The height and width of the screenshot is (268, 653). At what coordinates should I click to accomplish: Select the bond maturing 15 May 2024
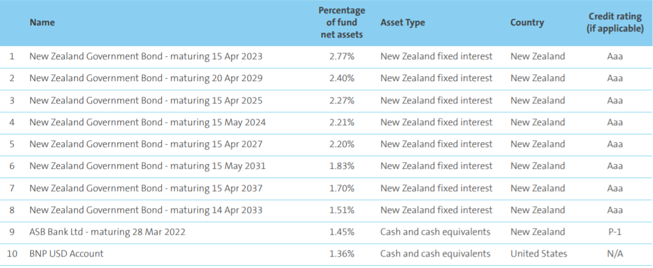(147, 122)
